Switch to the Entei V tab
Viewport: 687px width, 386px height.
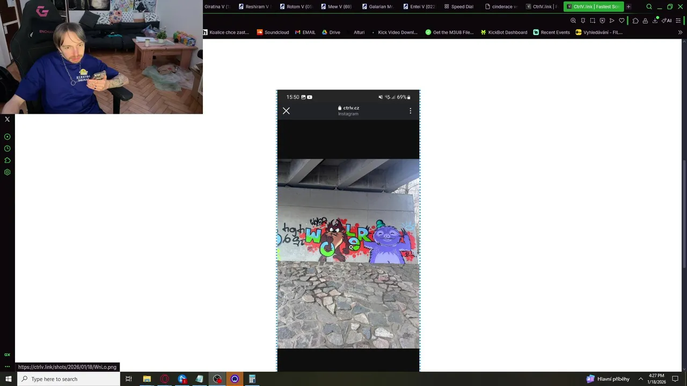(419, 6)
